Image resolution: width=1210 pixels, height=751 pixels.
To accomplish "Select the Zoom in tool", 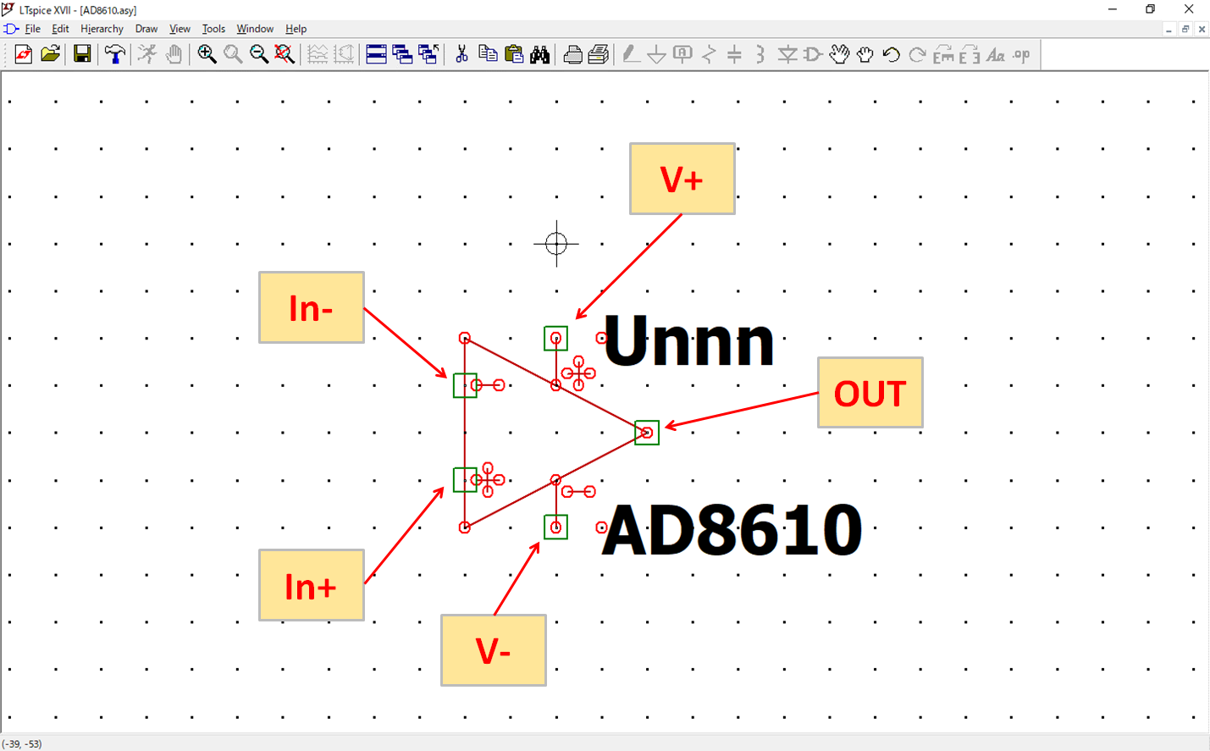I will click(x=207, y=55).
